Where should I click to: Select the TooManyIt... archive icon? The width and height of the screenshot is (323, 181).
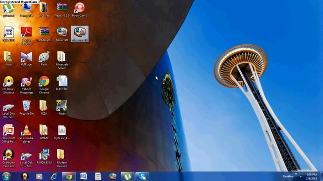(x=44, y=34)
